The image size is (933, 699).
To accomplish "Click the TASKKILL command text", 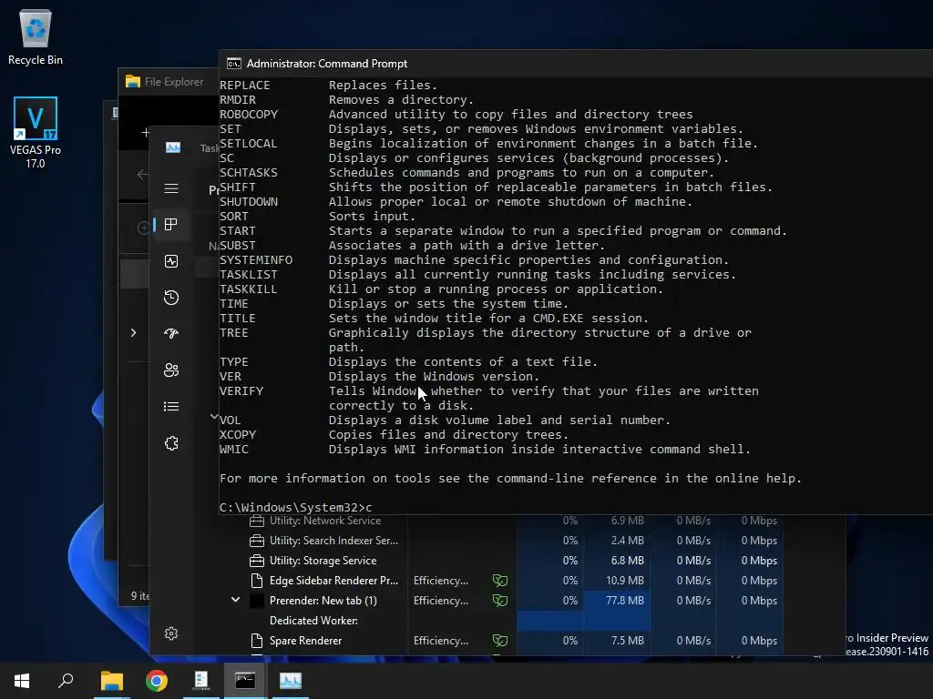I will coord(248,289).
